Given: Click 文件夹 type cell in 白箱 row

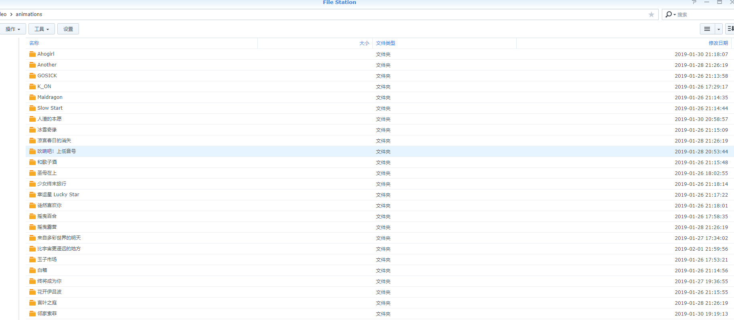Looking at the screenshot, I should tap(383, 271).
